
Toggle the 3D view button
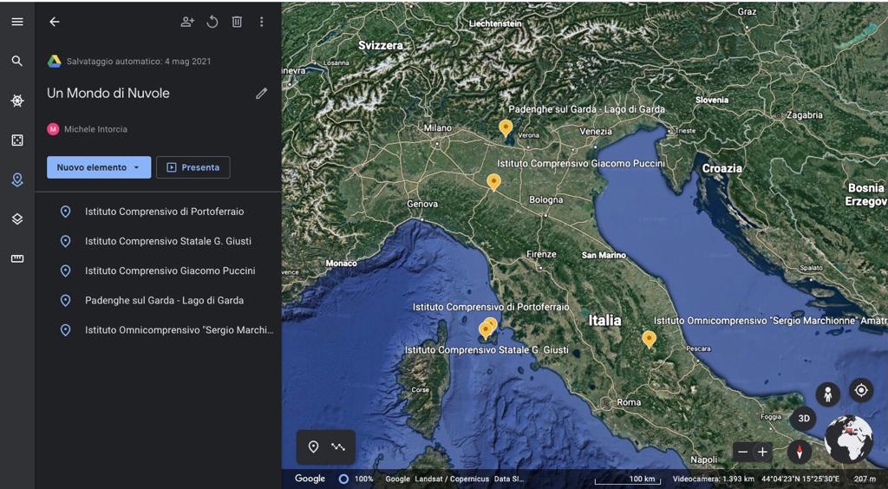point(804,419)
